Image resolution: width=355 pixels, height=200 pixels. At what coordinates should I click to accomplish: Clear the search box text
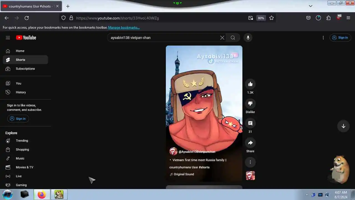pyautogui.click(x=222, y=37)
